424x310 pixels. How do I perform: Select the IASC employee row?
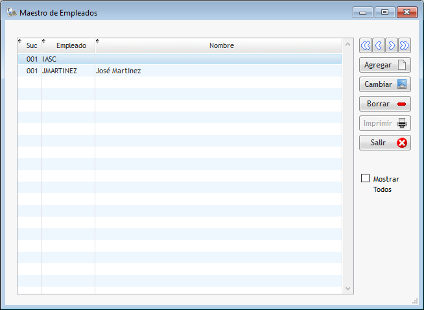(180, 59)
